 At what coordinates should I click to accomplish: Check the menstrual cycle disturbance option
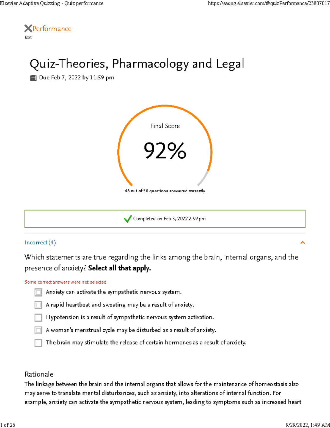click(x=38, y=330)
